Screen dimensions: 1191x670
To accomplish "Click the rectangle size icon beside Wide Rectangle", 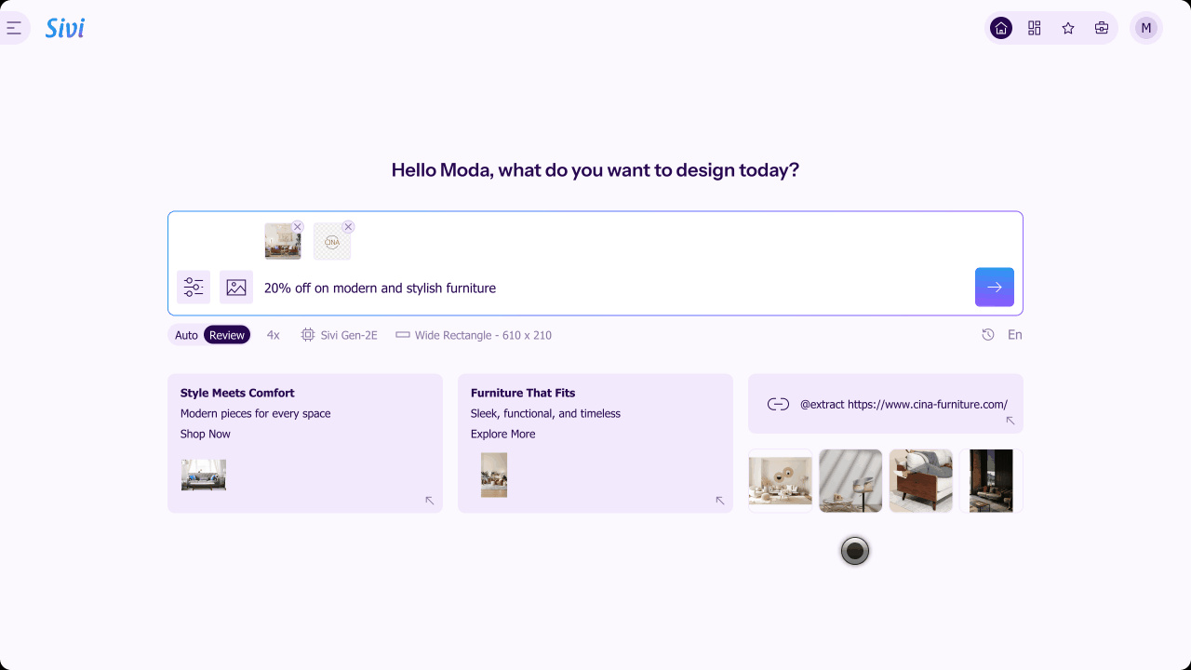I will point(403,335).
